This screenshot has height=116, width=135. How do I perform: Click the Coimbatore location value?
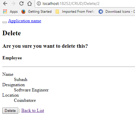[25, 100]
